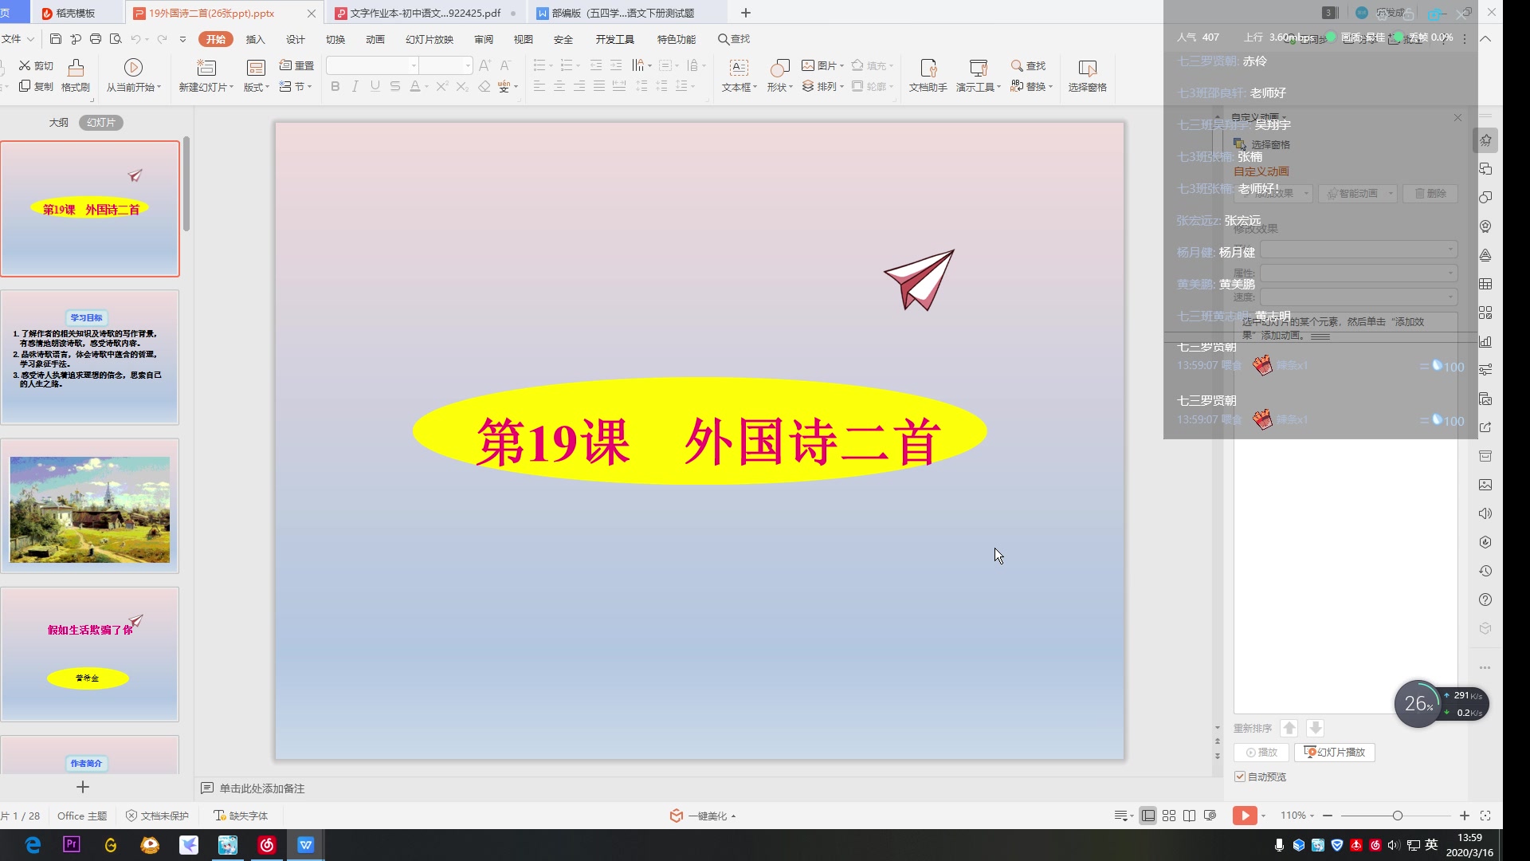The image size is (1530, 861).
Task: Click the decrease font size A- icon
Action: [x=505, y=65]
